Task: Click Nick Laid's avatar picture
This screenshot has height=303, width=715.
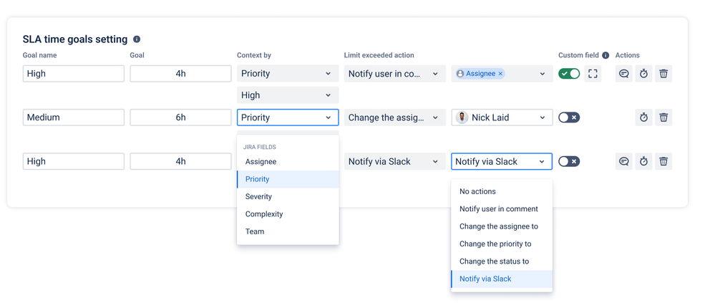Action: coord(462,117)
